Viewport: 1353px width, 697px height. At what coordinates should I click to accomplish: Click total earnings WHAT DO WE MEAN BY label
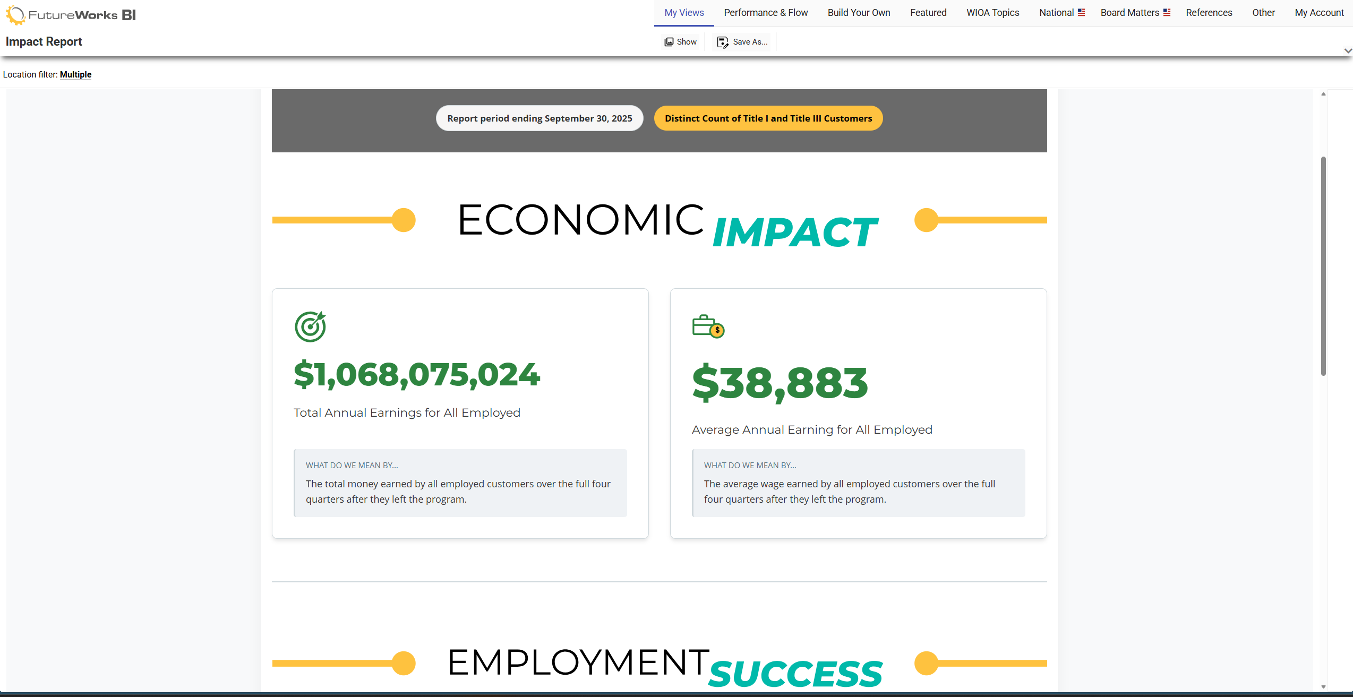point(352,465)
